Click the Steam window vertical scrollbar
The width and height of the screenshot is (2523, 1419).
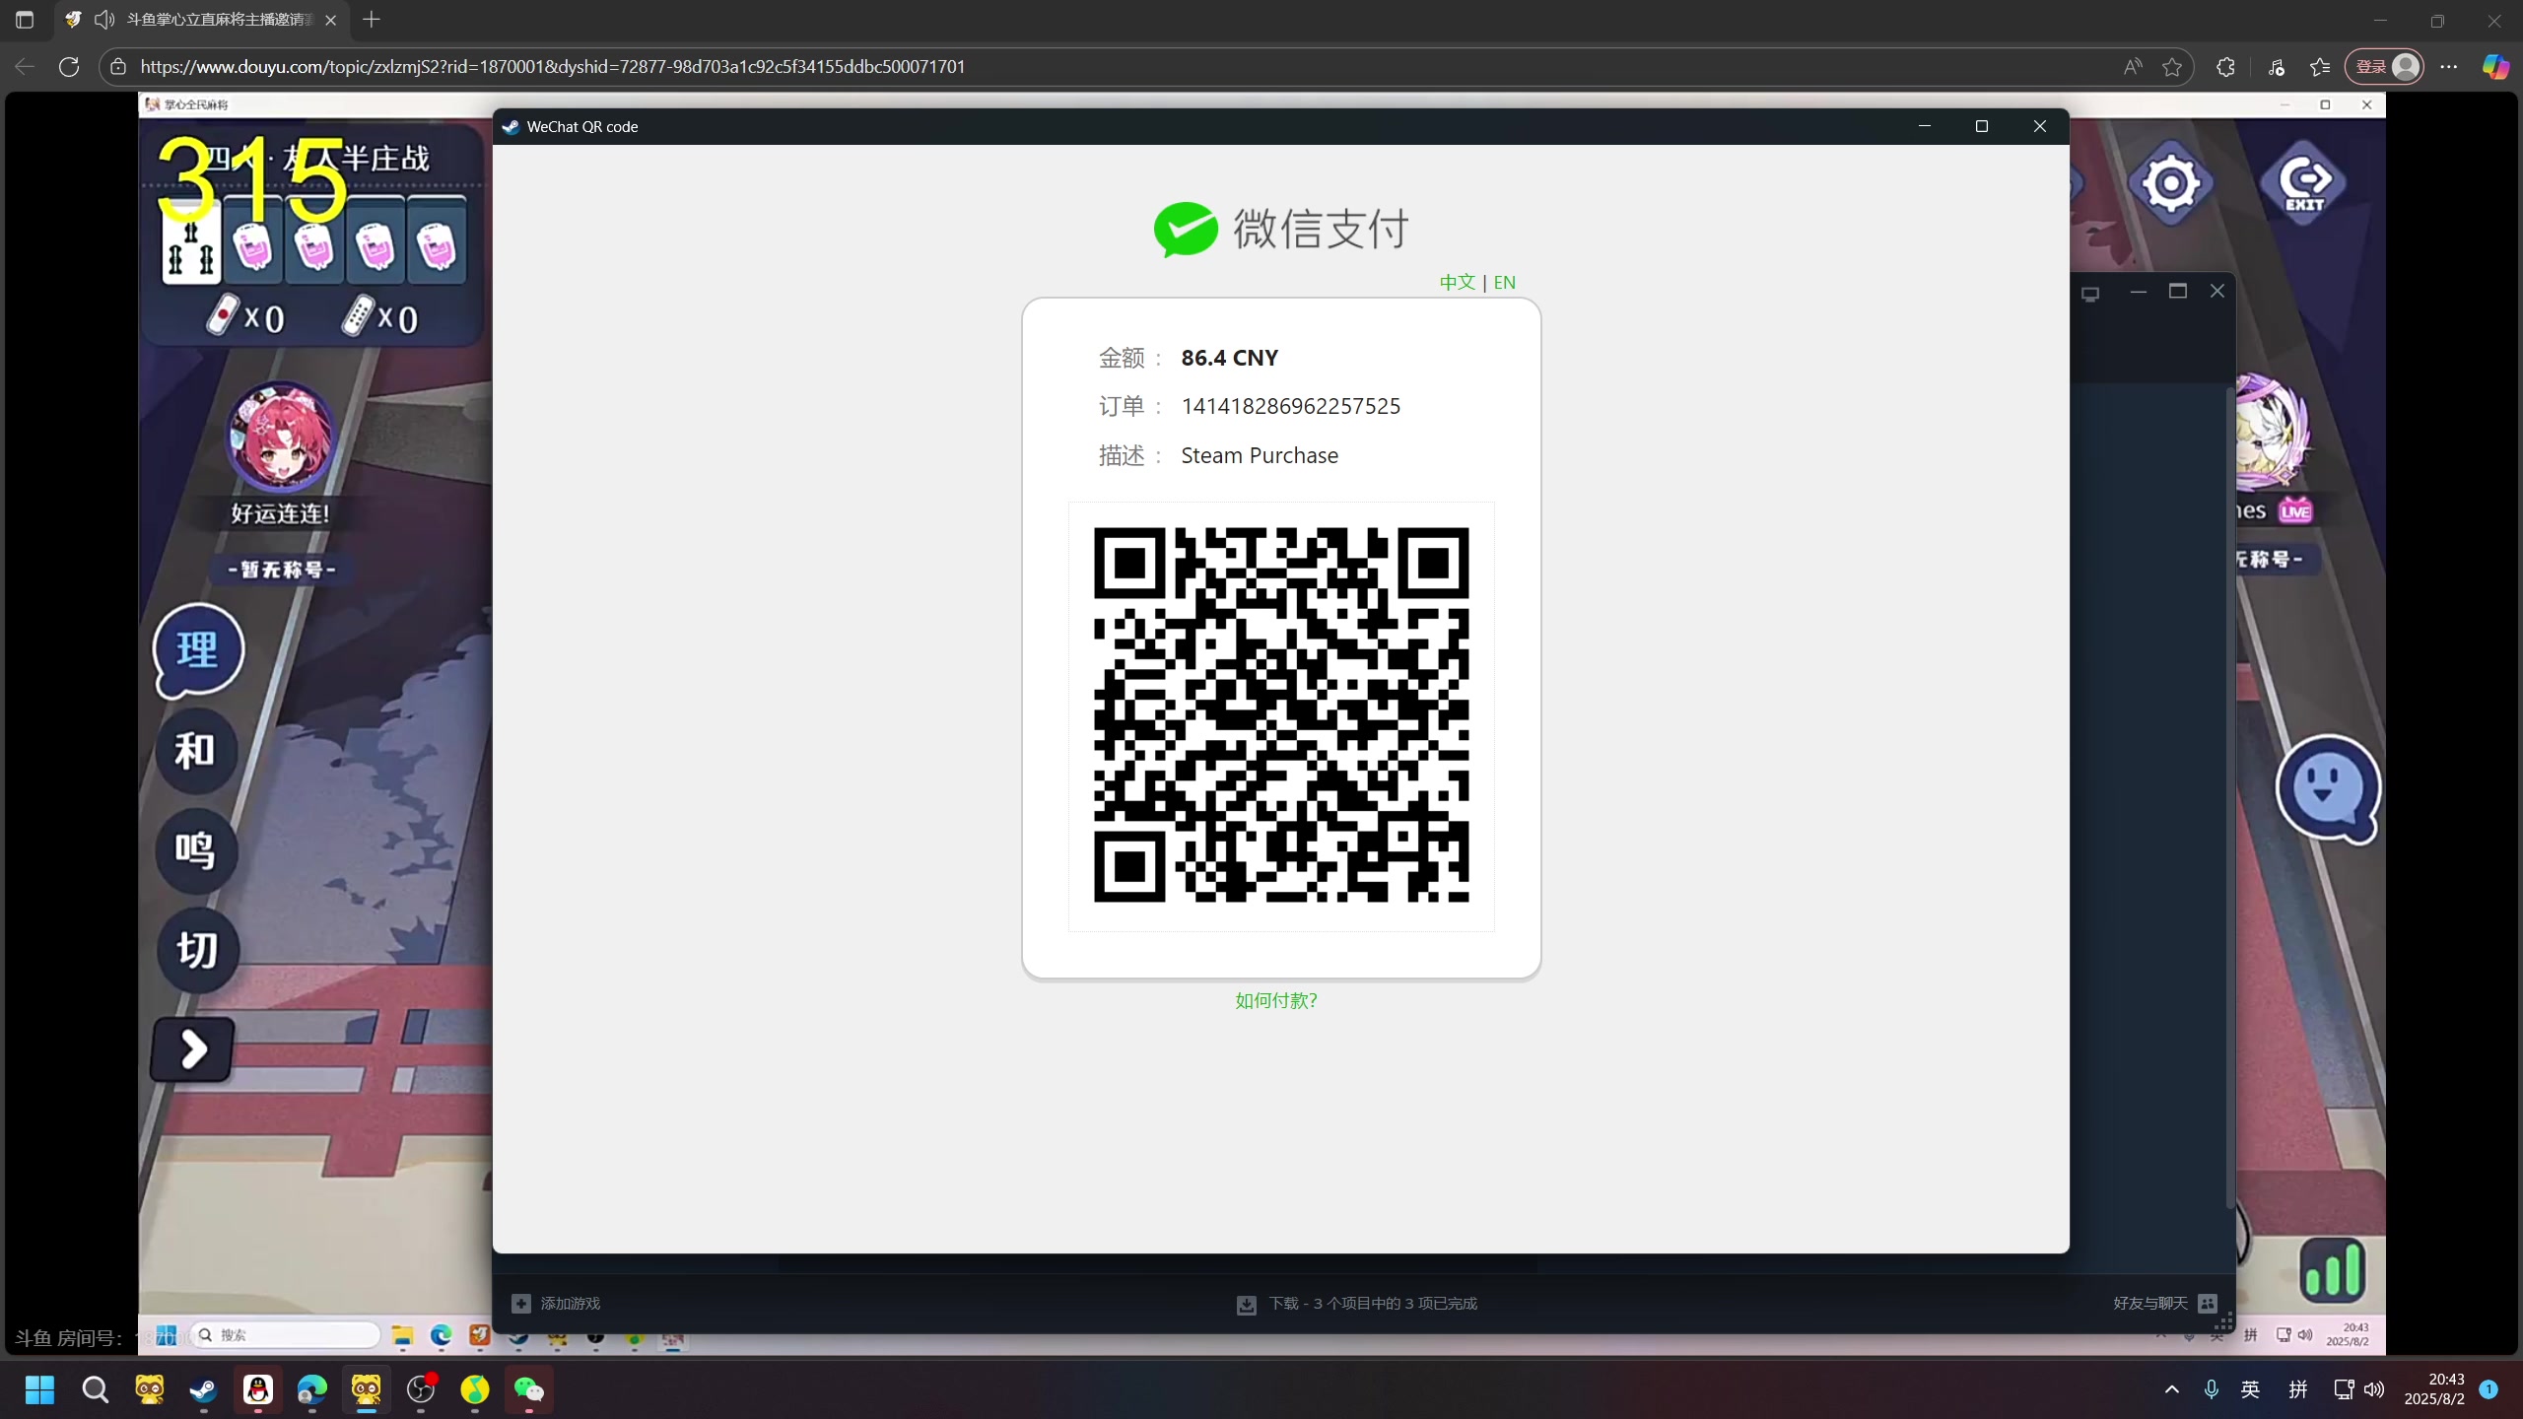2230,798
